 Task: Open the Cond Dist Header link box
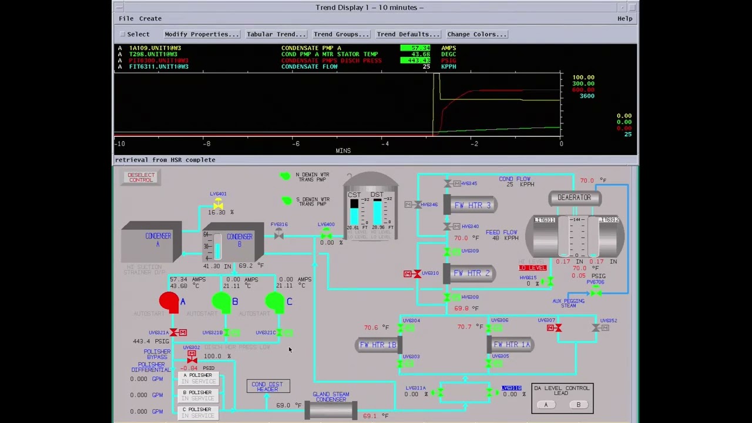(268, 386)
